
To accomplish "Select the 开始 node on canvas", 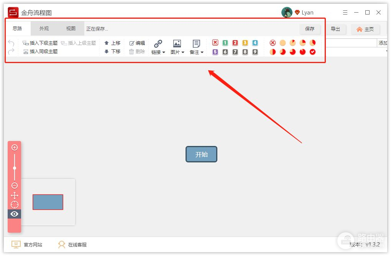I will (202, 154).
